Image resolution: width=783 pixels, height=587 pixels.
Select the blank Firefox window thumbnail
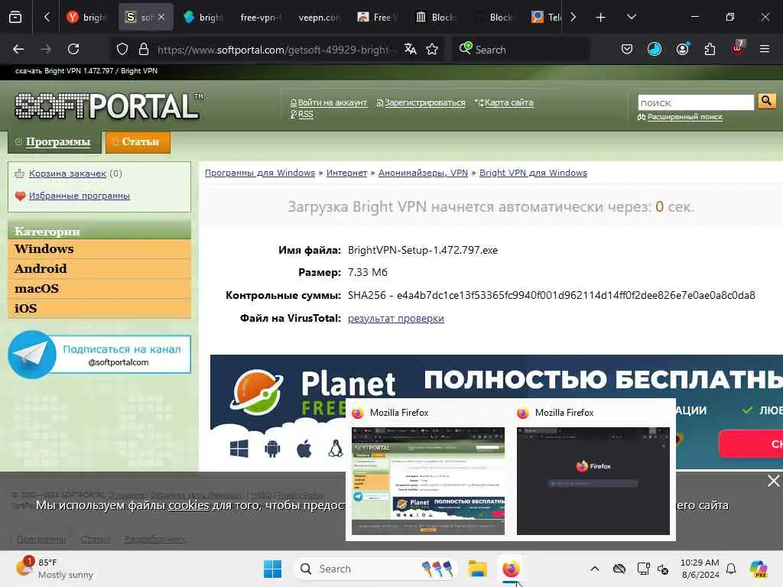(593, 481)
